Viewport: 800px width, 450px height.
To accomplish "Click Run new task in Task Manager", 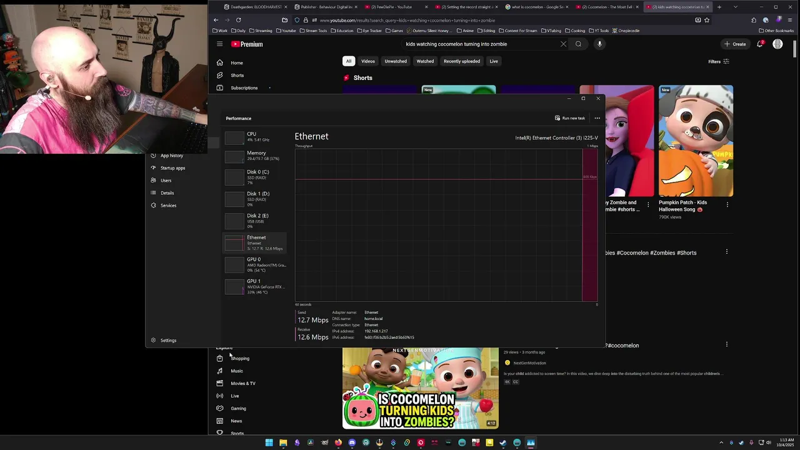I will pos(570,118).
